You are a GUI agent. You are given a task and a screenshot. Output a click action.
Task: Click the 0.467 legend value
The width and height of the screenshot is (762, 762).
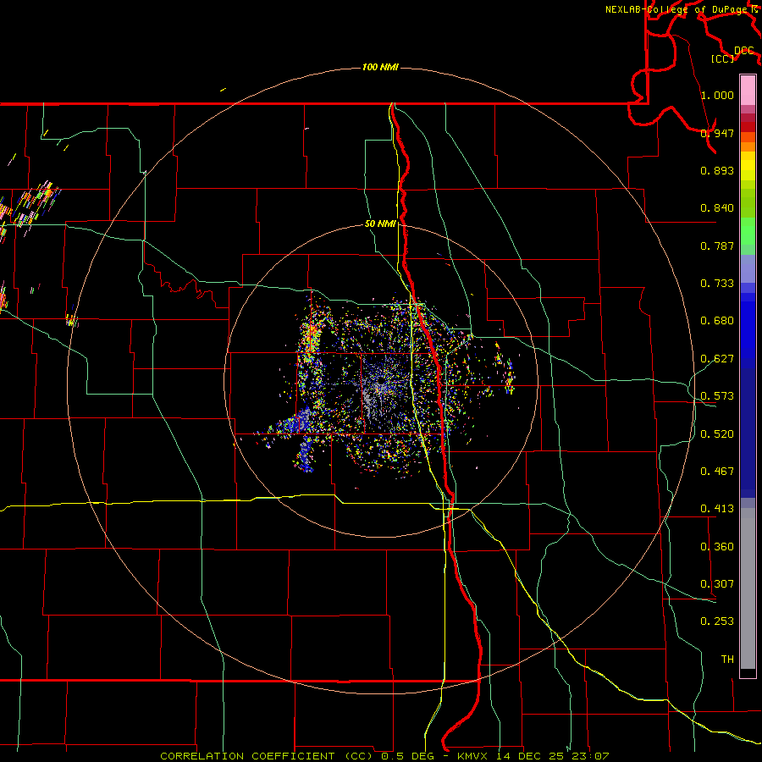(717, 472)
